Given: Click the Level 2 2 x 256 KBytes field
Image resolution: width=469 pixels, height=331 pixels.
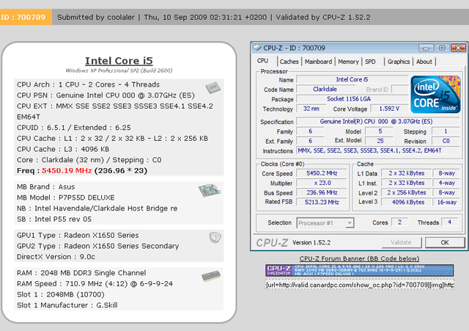Looking at the screenshot, I should click(407, 192).
